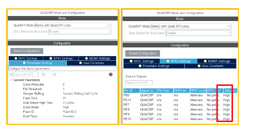Viewport: 254px width, 131px height.
Task: Click maximum output speed High for PC11
Action: 230,100
